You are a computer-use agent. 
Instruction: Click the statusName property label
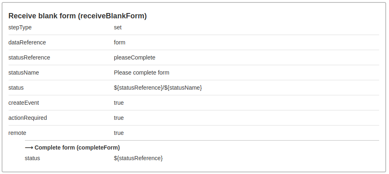[24, 73]
